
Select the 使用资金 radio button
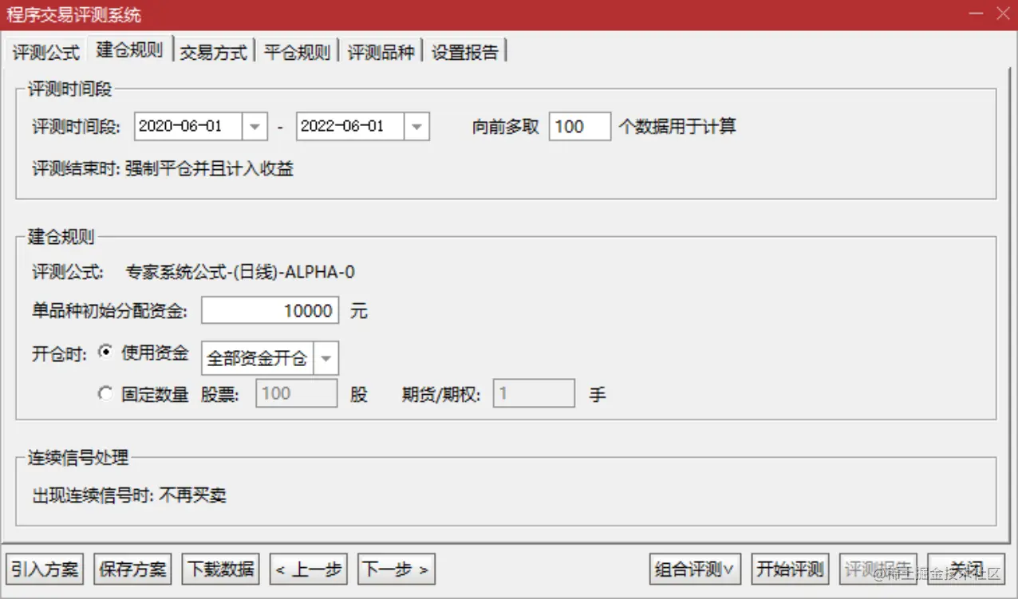pyautogui.click(x=105, y=353)
